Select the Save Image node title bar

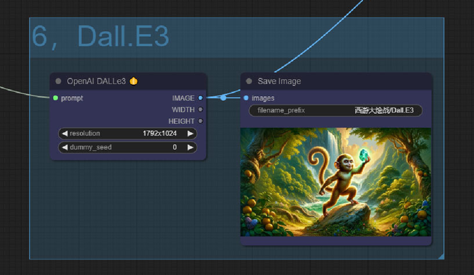coord(336,81)
